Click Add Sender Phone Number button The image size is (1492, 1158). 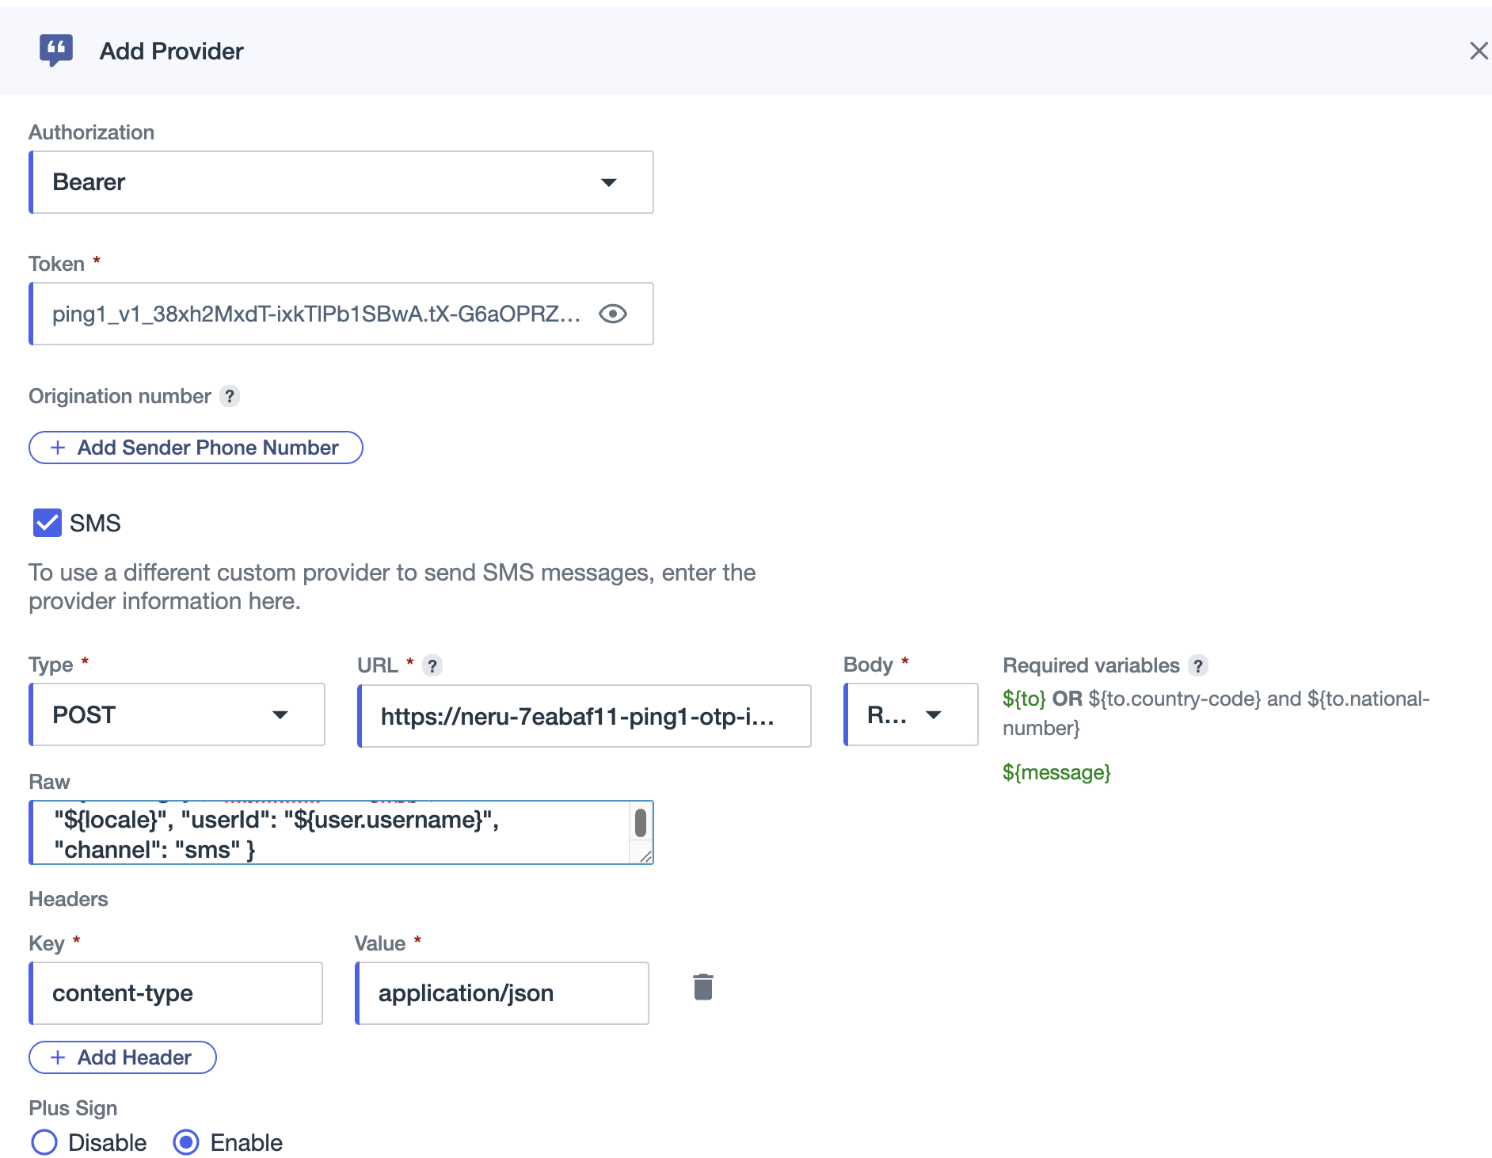click(196, 448)
